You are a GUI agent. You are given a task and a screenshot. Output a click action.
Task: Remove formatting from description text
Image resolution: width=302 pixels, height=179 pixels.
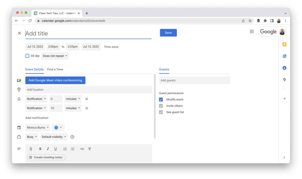[90, 149]
